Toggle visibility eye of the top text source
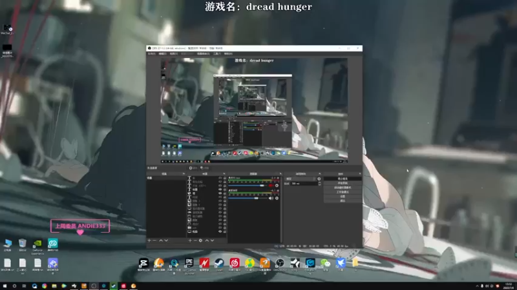 pos(220,178)
